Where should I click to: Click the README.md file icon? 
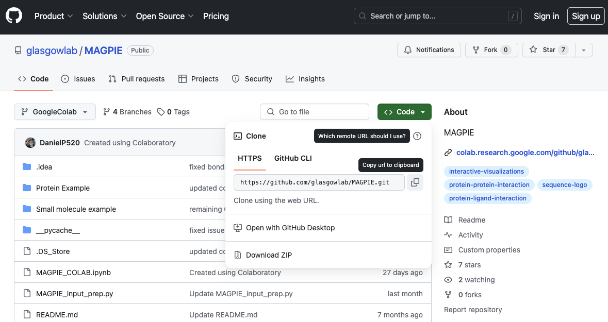point(27,315)
